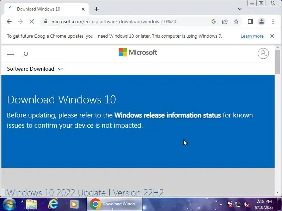Open the taskbar clock showing 2:18 PM
Screen dimensions: 282x211
pyautogui.click(x=264, y=204)
